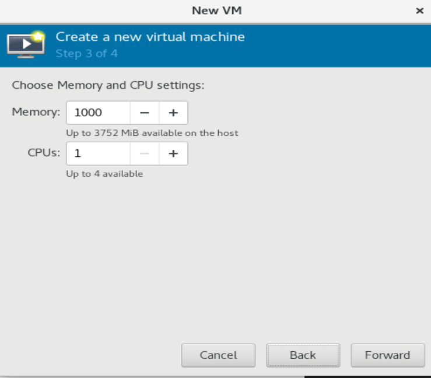This screenshot has width=431, height=378.
Task: Click the 'New VM' window title
Action: pyautogui.click(x=216, y=10)
